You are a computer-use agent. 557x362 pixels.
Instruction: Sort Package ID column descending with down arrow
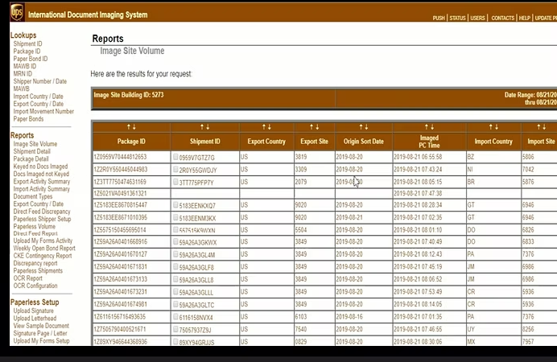click(134, 127)
